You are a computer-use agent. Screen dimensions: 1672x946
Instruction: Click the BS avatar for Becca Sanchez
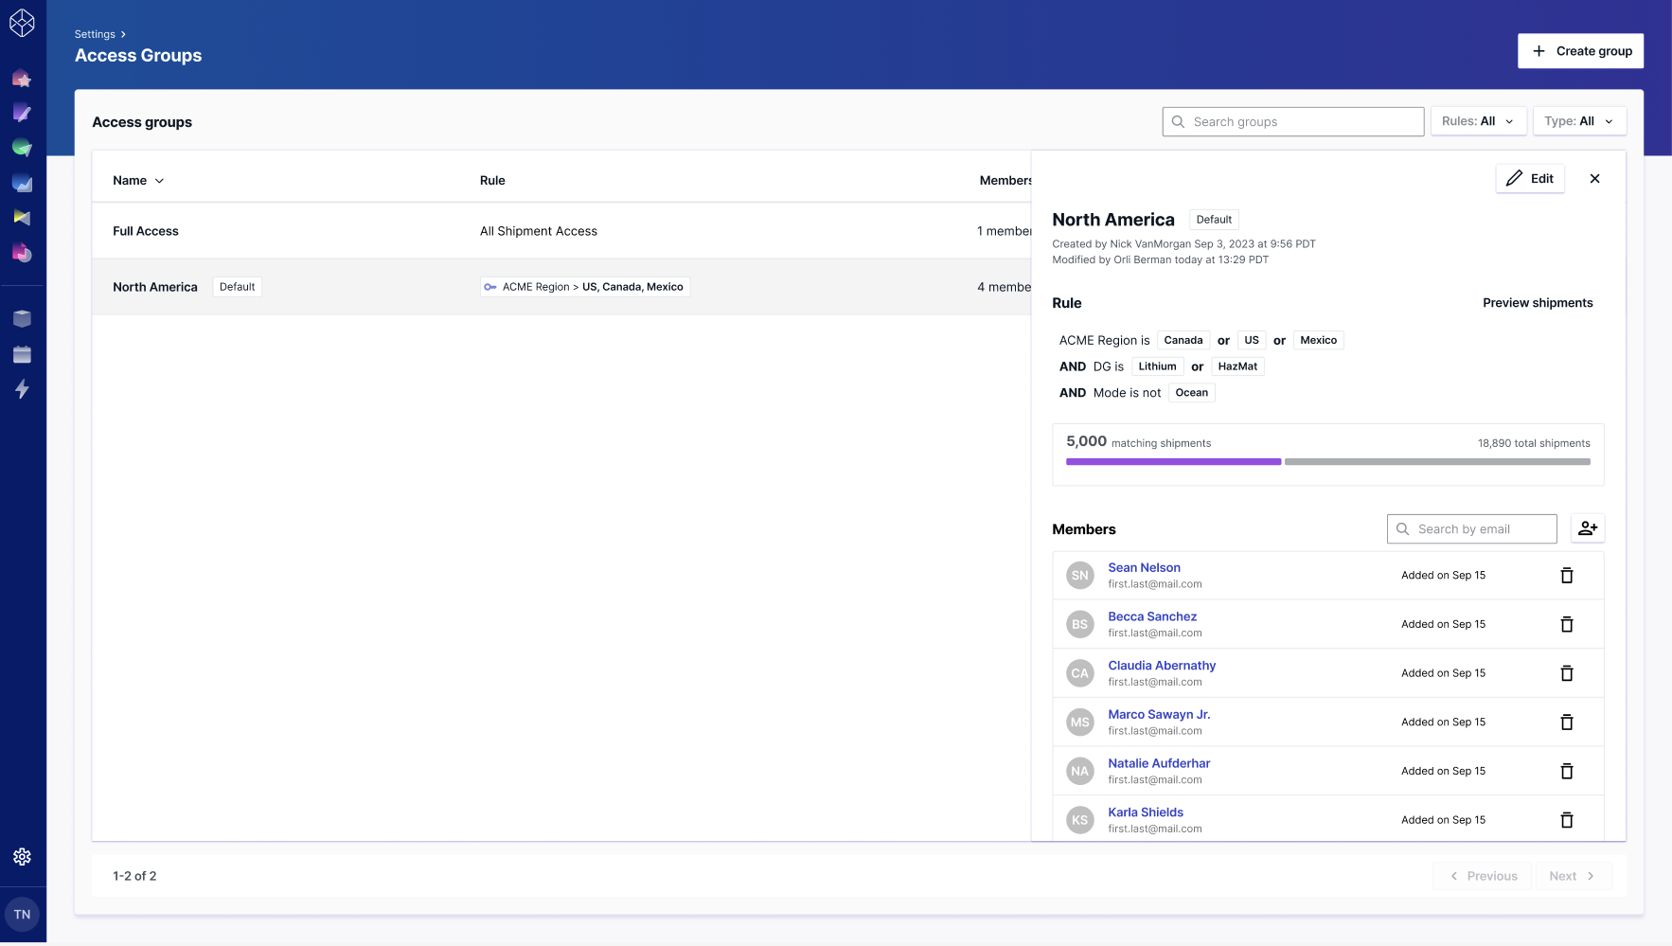pyautogui.click(x=1080, y=625)
